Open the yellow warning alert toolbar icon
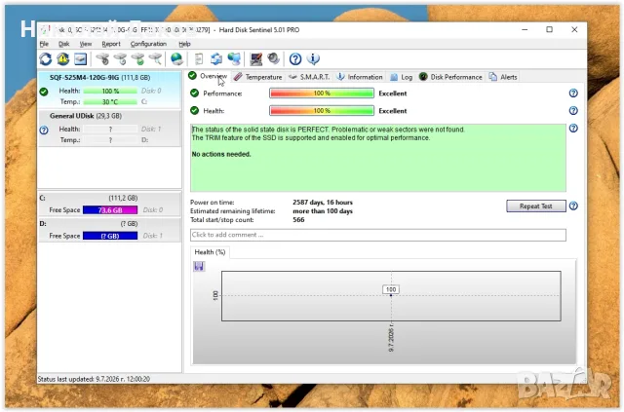Image resolution: width=624 pixels, height=412 pixels. (x=62, y=59)
